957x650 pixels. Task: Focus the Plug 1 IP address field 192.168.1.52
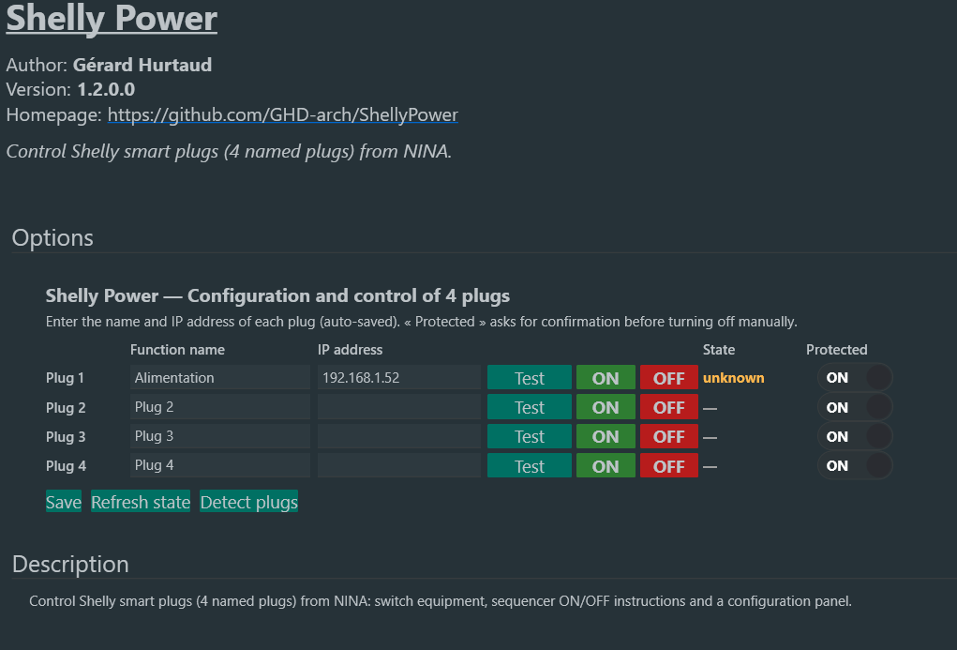coord(399,378)
